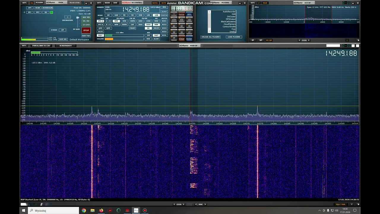Zoom out Main SP with left arrow

point(174,204)
